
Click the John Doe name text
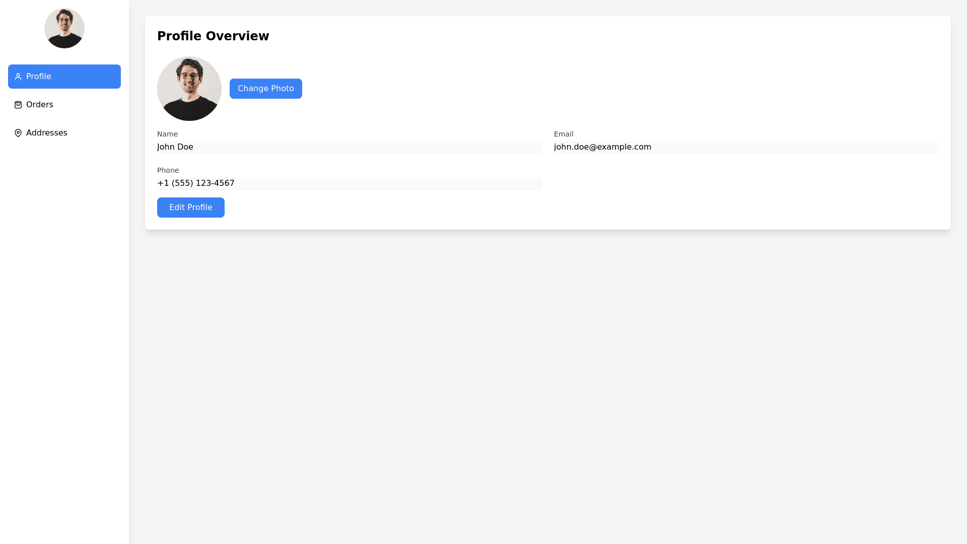[175, 147]
